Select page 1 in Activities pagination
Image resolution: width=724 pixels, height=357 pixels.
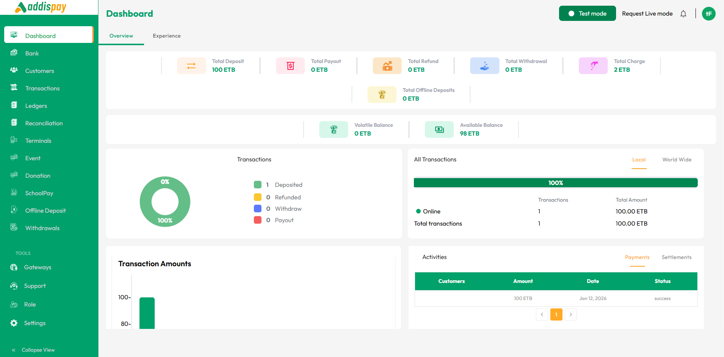click(x=556, y=314)
